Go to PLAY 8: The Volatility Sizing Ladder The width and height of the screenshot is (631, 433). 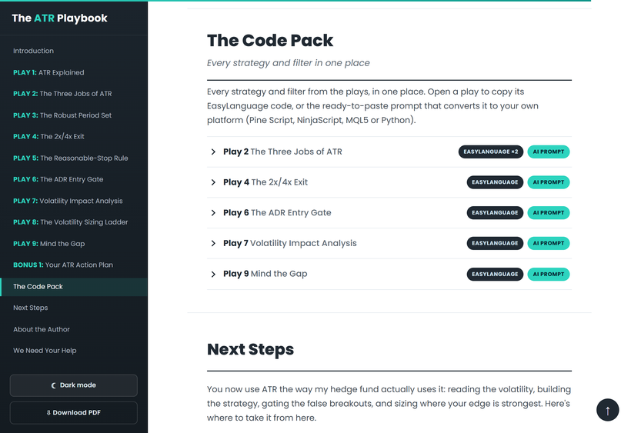(x=71, y=222)
